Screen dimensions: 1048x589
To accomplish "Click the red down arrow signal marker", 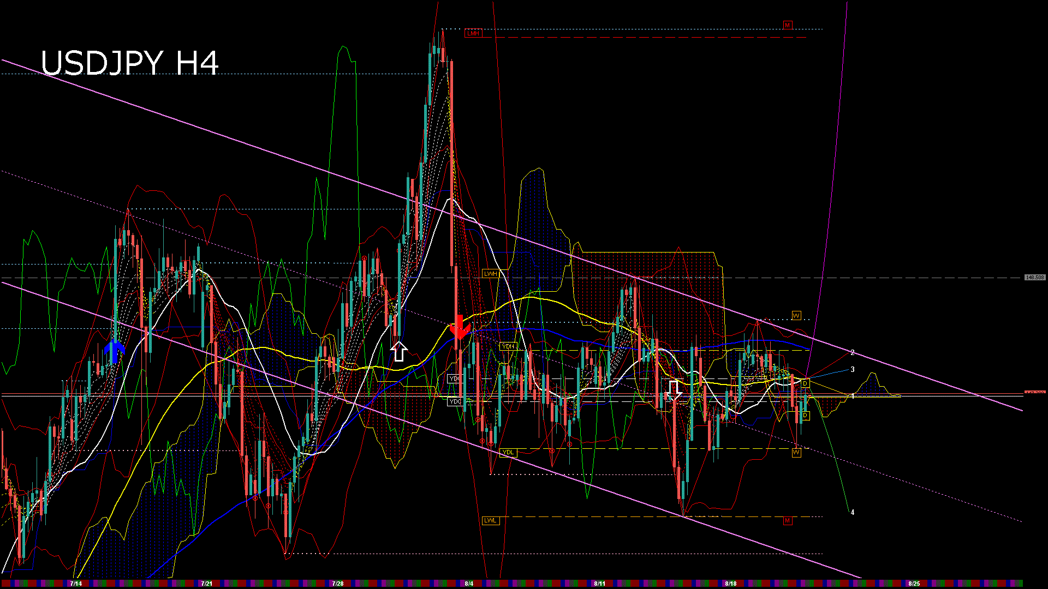I will coord(460,327).
